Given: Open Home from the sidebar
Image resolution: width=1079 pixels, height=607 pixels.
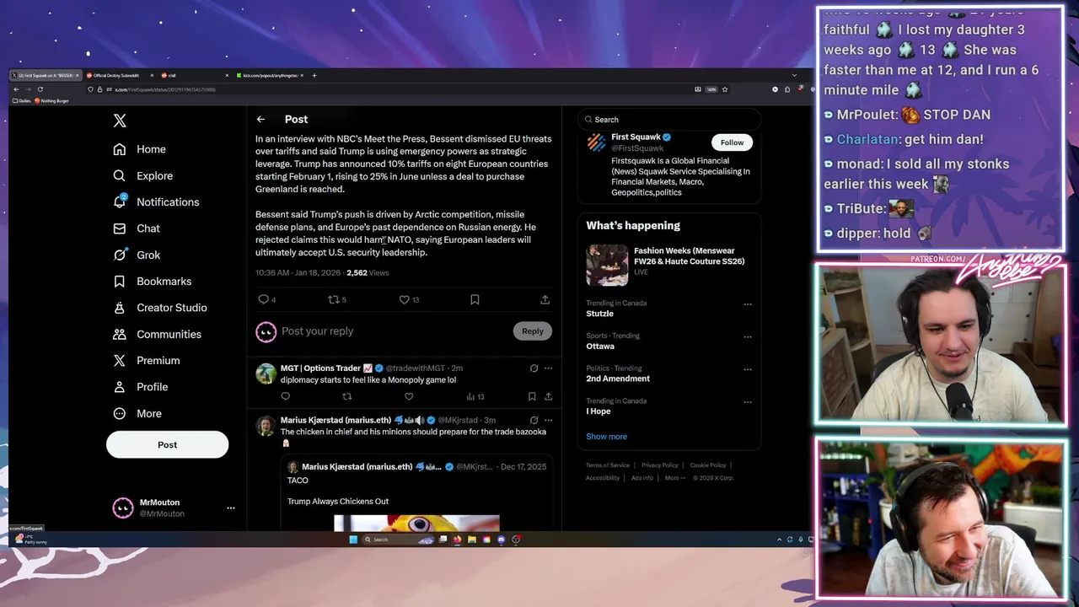Looking at the screenshot, I should [x=140, y=149].
